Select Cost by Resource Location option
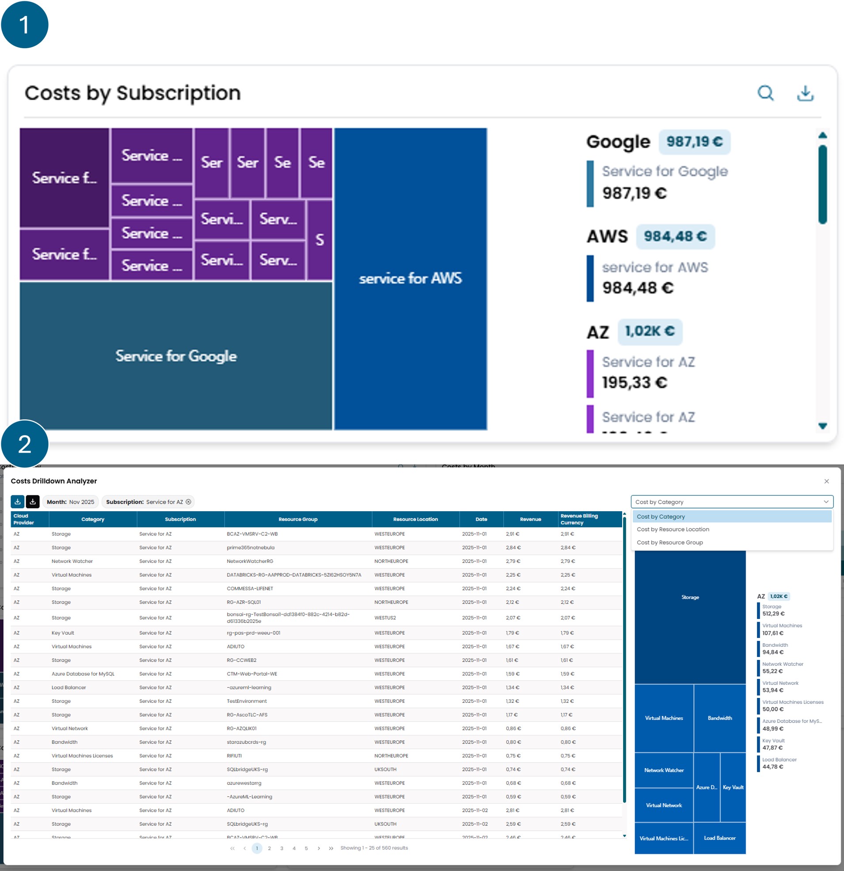This screenshot has width=844, height=871. [x=673, y=529]
